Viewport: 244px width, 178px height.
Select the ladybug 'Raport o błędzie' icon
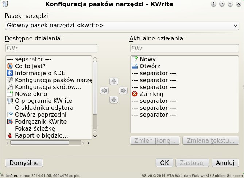click(10, 136)
